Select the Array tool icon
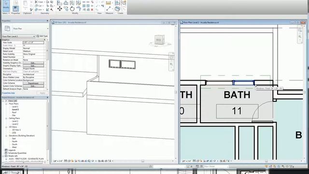The image size is (309, 174). pos(84,6)
